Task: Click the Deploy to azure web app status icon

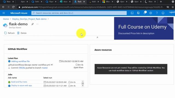Action: pos(9,86)
